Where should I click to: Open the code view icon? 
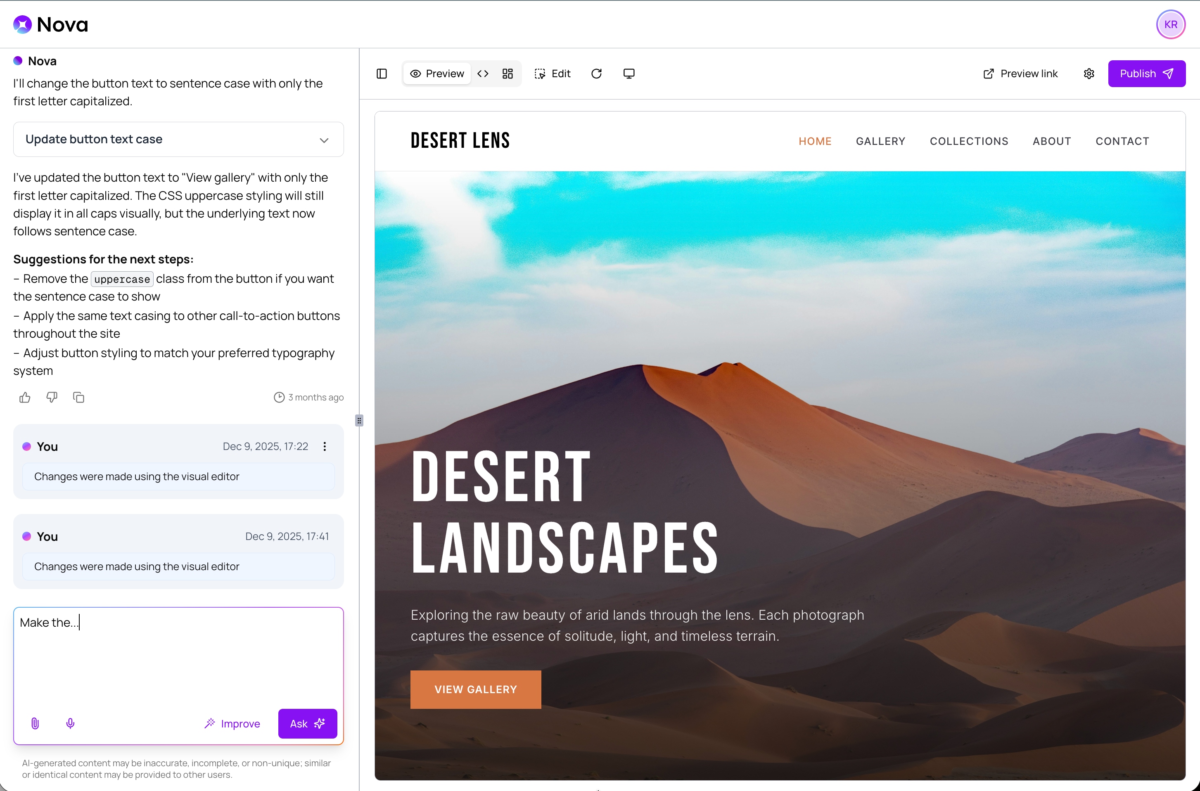pyautogui.click(x=483, y=73)
